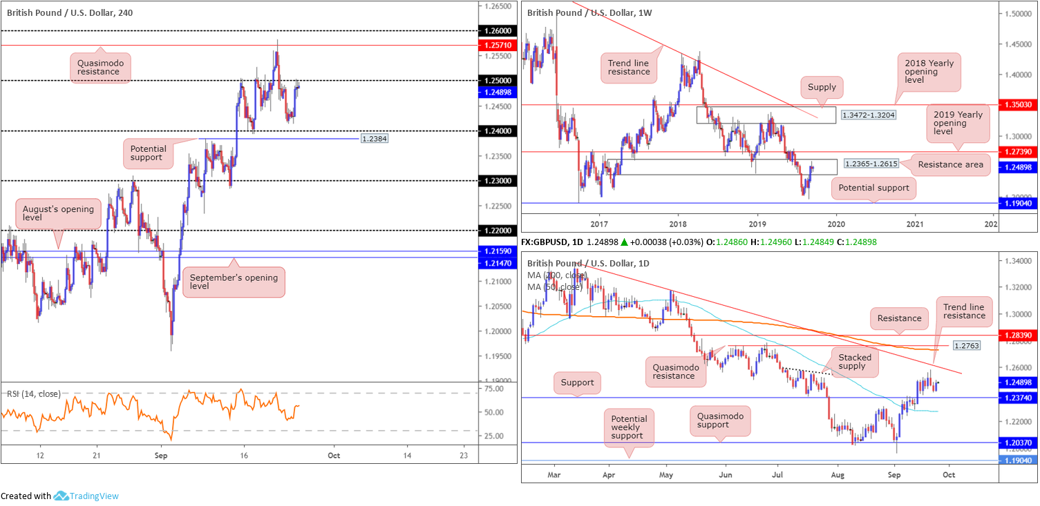Select the red 1.28390 price label
The image size is (1040, 506).
pyautogui.click(x=1018, y=335)
